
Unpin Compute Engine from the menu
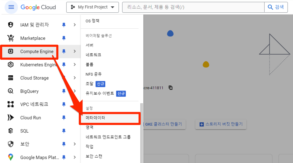pos(64,52)
